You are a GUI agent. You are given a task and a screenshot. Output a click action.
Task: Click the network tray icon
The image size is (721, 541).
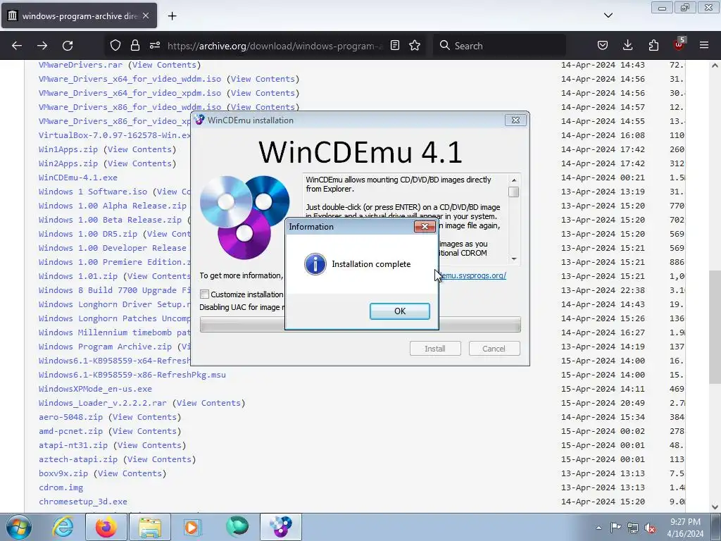point(633,528)
